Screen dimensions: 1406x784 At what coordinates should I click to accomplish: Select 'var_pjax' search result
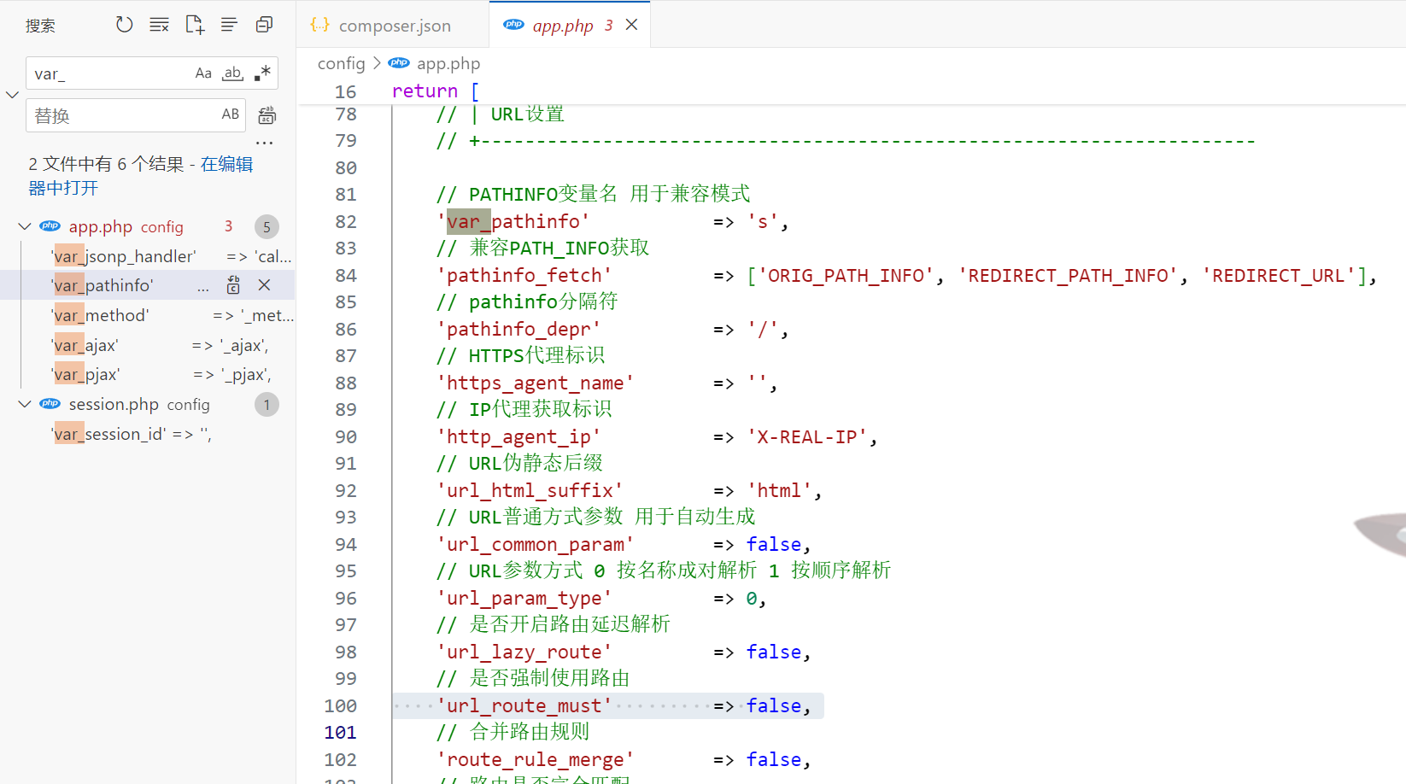(x=147, y=374)
